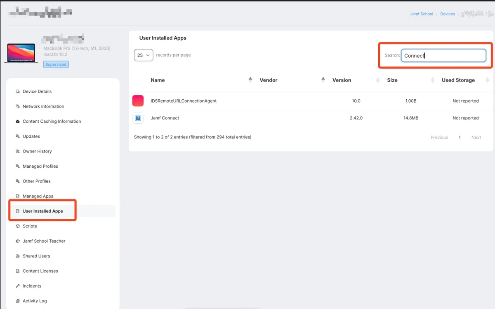Select the User Installed Apps sidebar item
Screen dimensions: 495x309
[x=42, y=211]
